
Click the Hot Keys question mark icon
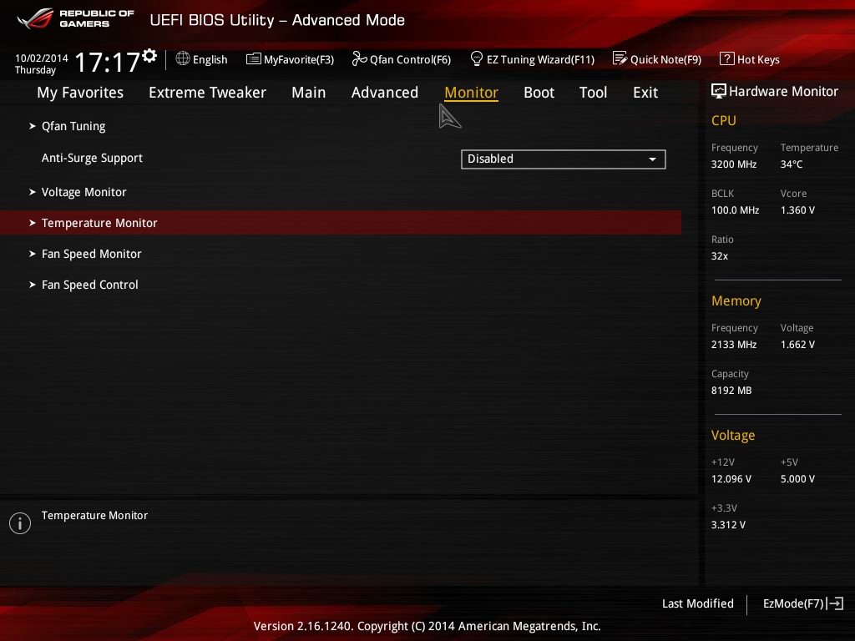(x=726, y=59)
